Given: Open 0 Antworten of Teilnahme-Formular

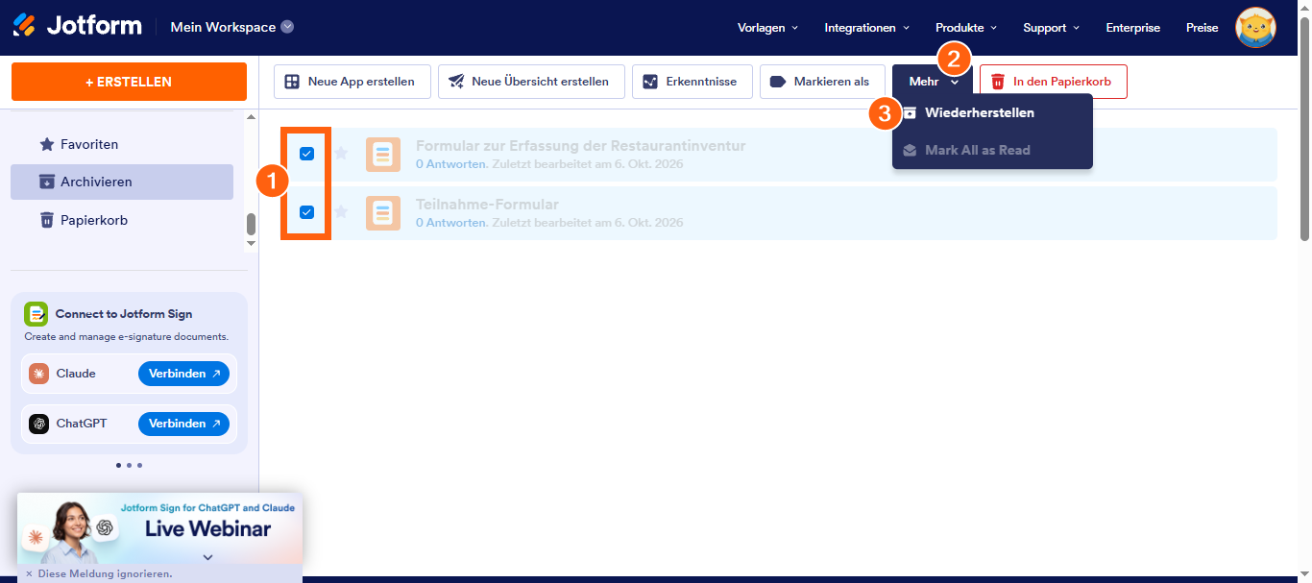Looking at the screenshot, I should pos(450,223).
